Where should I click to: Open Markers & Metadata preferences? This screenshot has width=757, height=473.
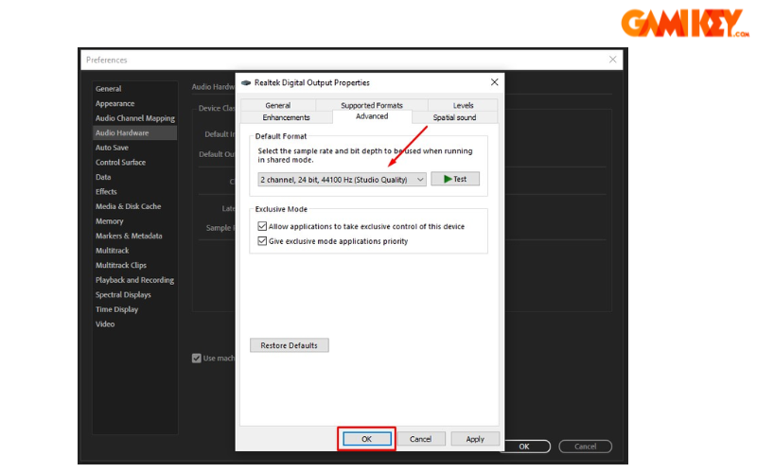click(x=129, y=236)
